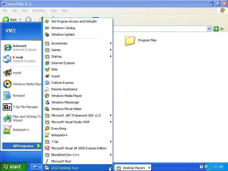Screen dimensions: 228x171
Task: Start Remote Assistance
Action: click(x=78, y=89)
